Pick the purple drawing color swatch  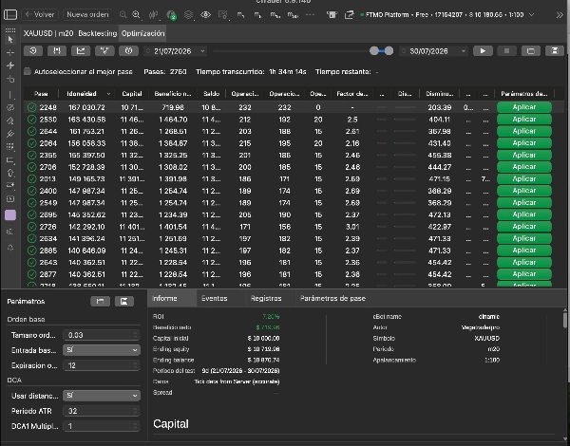(x=10, y=215)
